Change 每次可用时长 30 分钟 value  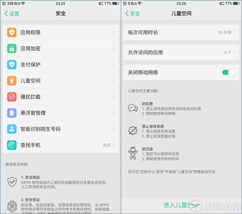coord(227,32)
